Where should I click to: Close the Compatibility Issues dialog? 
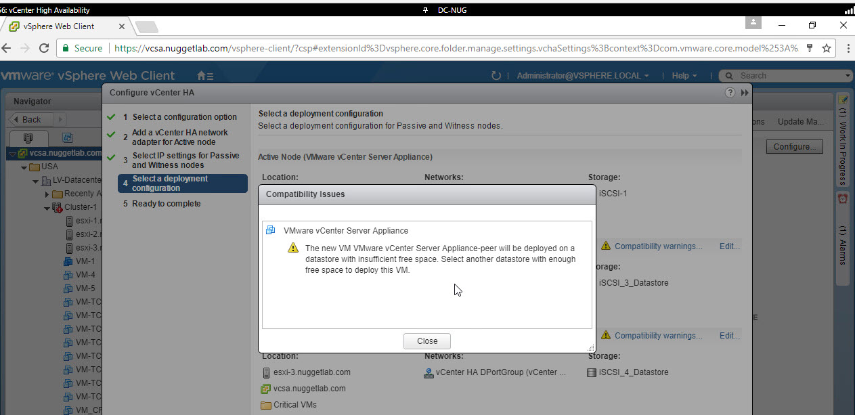426,341
